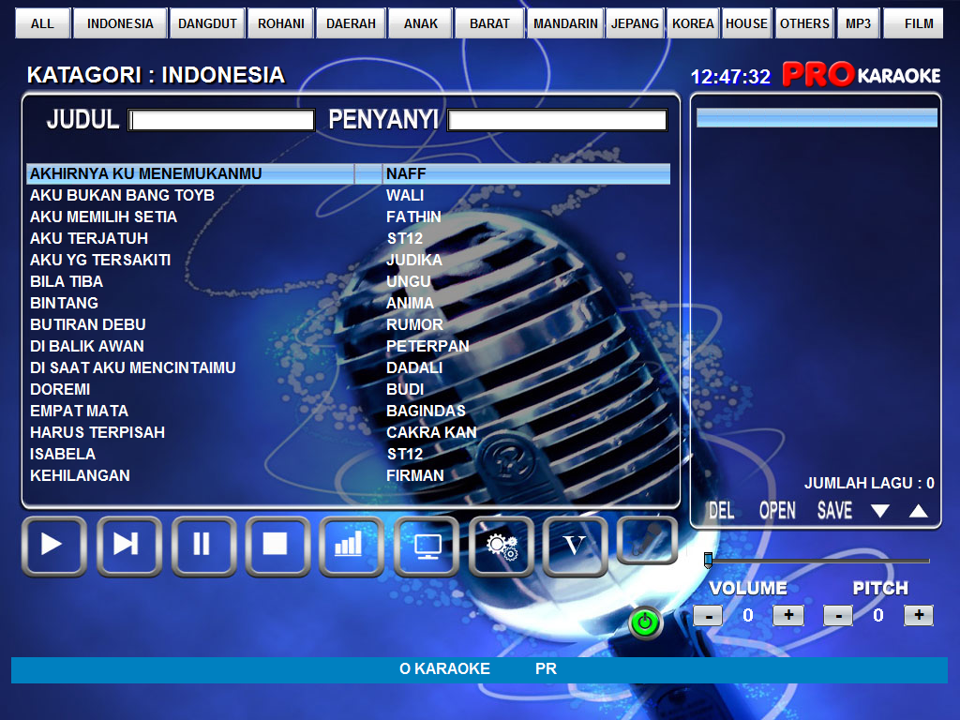Decrease pitch with minus button
Image resolution: width=960 pixels, height=720 pixels.
point(838,615)
